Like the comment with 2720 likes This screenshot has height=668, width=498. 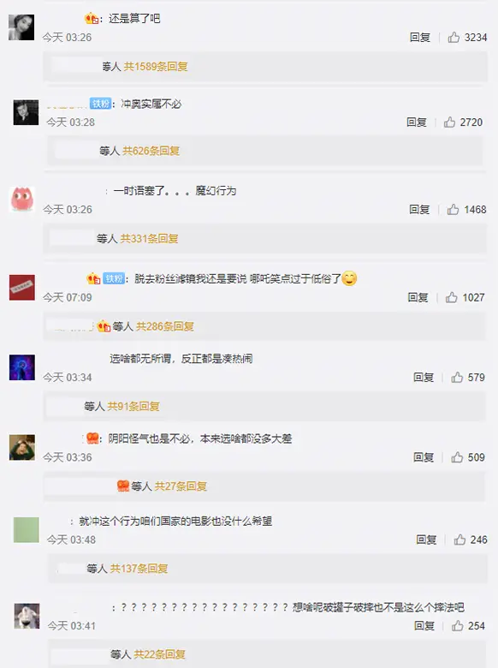[x=449, y=122]
